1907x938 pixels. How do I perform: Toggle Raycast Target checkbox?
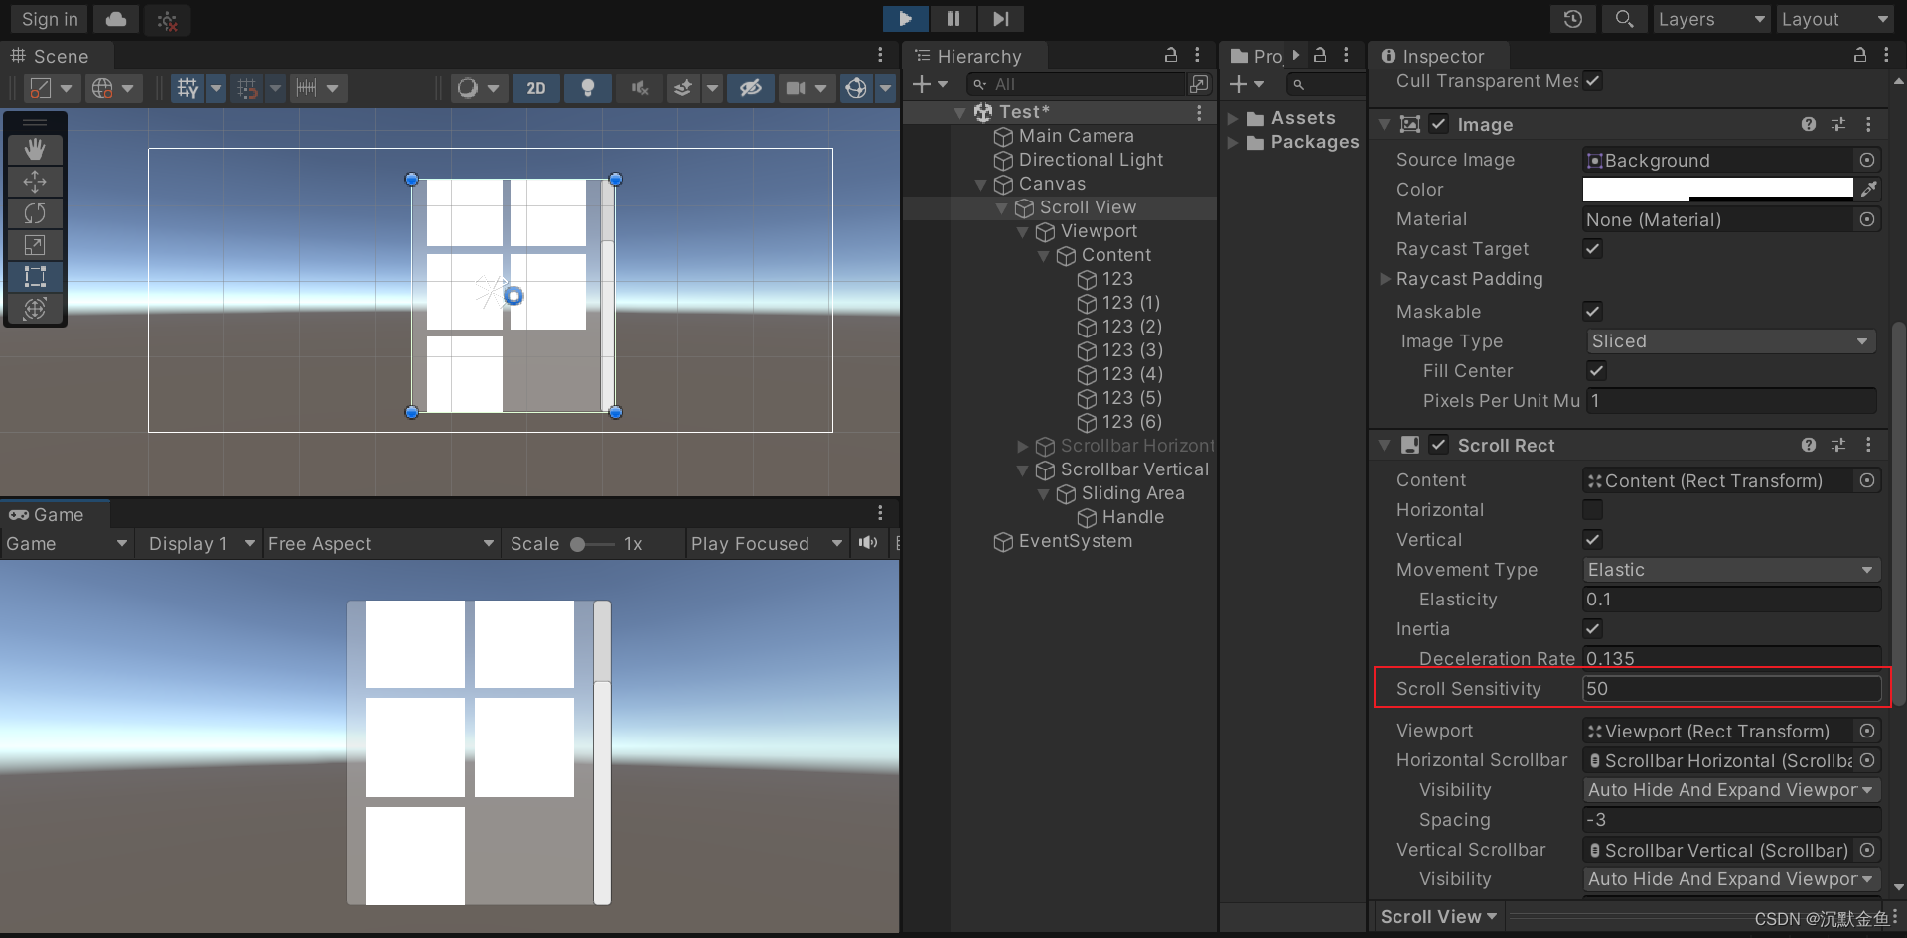(1592, 249)
